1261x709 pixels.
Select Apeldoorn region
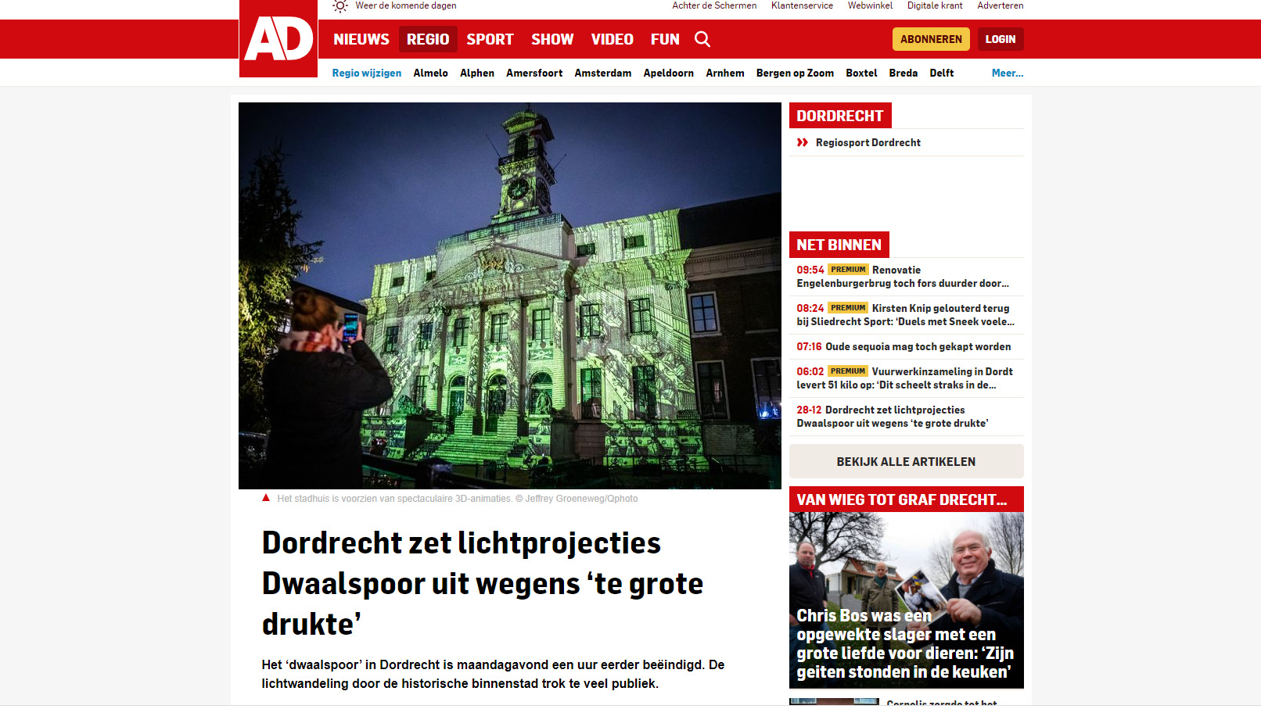click(x=668, y=73)
